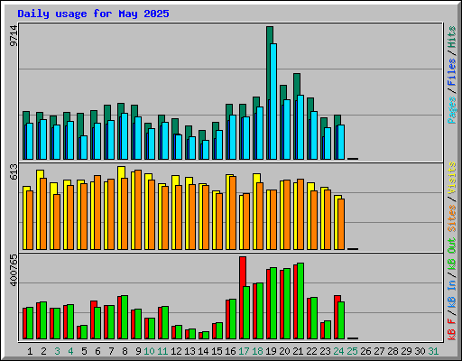Click the 'Hits' legend label
Viewport: 462px width, 361px height.
(x=452, y=37)
